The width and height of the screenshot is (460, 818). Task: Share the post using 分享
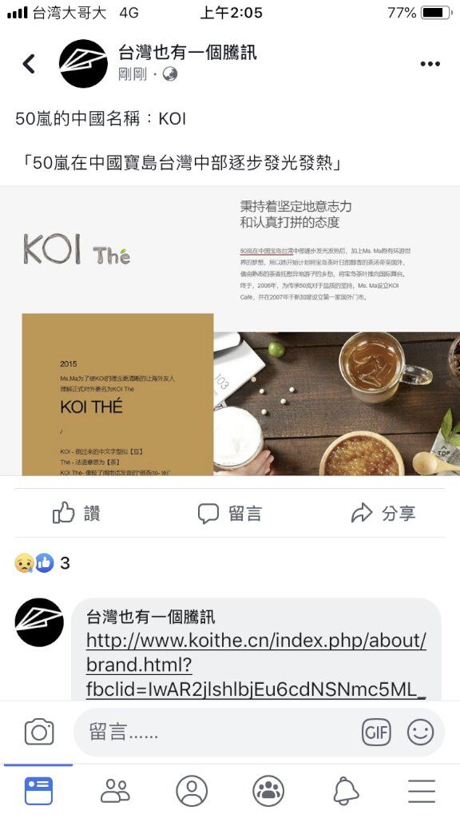point(383,514)
